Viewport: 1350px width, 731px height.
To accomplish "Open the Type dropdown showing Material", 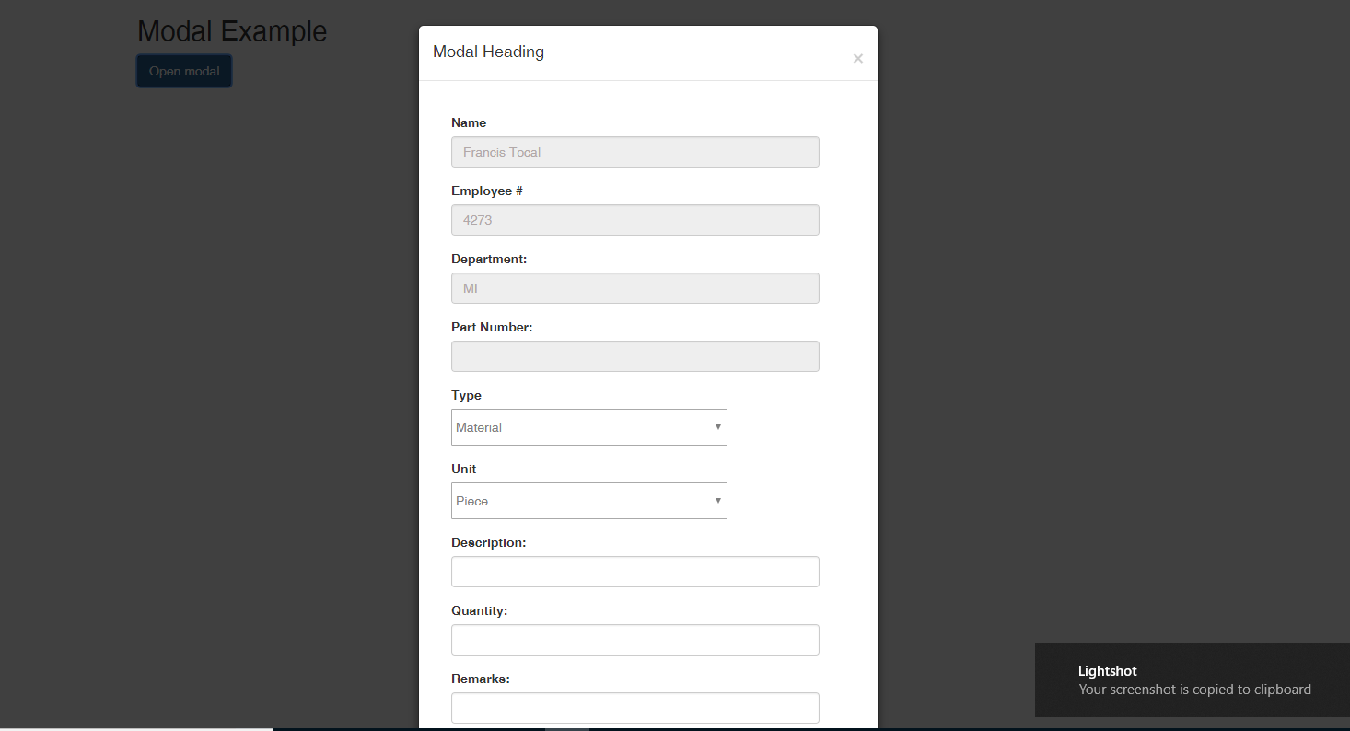I will 589,427.
